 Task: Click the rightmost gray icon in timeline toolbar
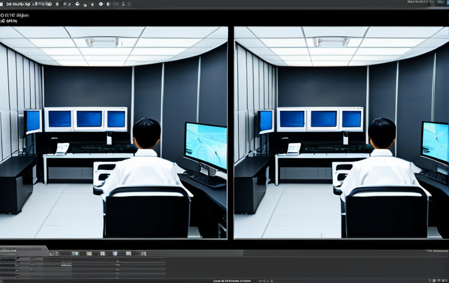[x=144, y=254]
